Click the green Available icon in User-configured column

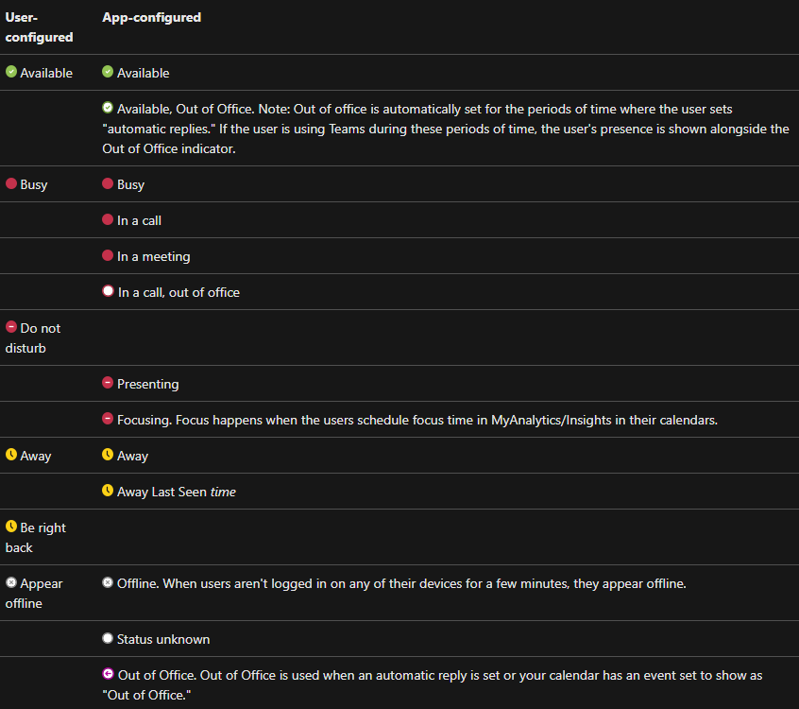pyautogui.click(x=11, y=72)
